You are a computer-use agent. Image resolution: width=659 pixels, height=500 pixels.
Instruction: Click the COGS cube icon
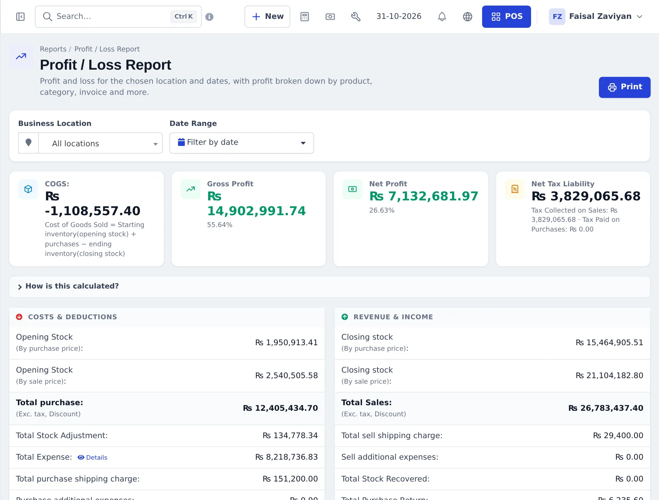click(x=28, y=189)
